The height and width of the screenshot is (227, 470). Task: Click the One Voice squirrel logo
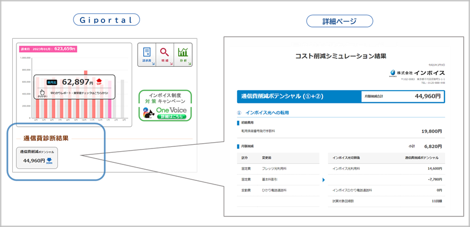[149, 113]
